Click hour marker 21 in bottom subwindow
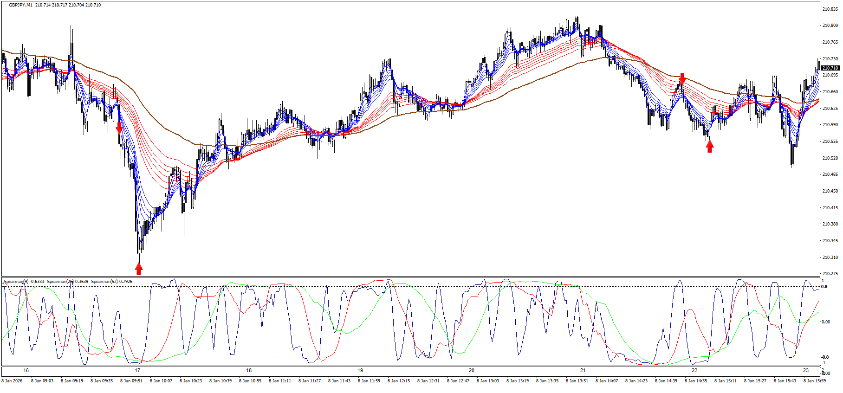 tap(583, 370)
